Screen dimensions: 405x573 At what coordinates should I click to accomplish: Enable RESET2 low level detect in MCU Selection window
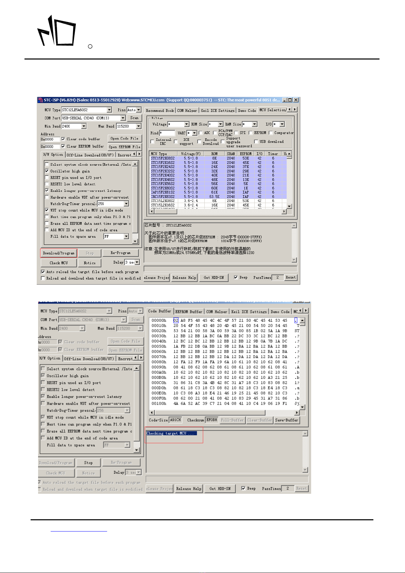click(47, 184)
